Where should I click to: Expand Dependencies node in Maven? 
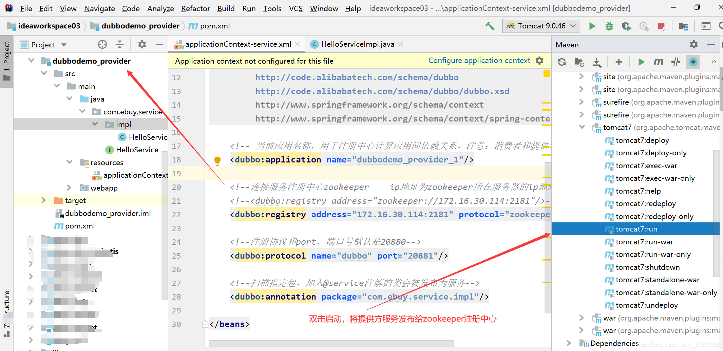click(569, 343)
